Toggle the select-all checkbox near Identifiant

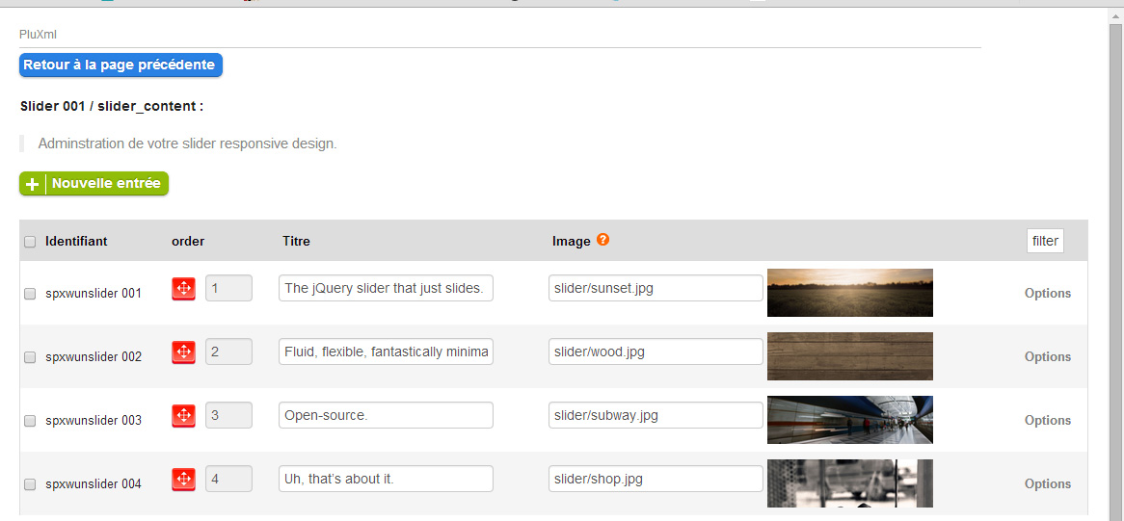(30, 242)
